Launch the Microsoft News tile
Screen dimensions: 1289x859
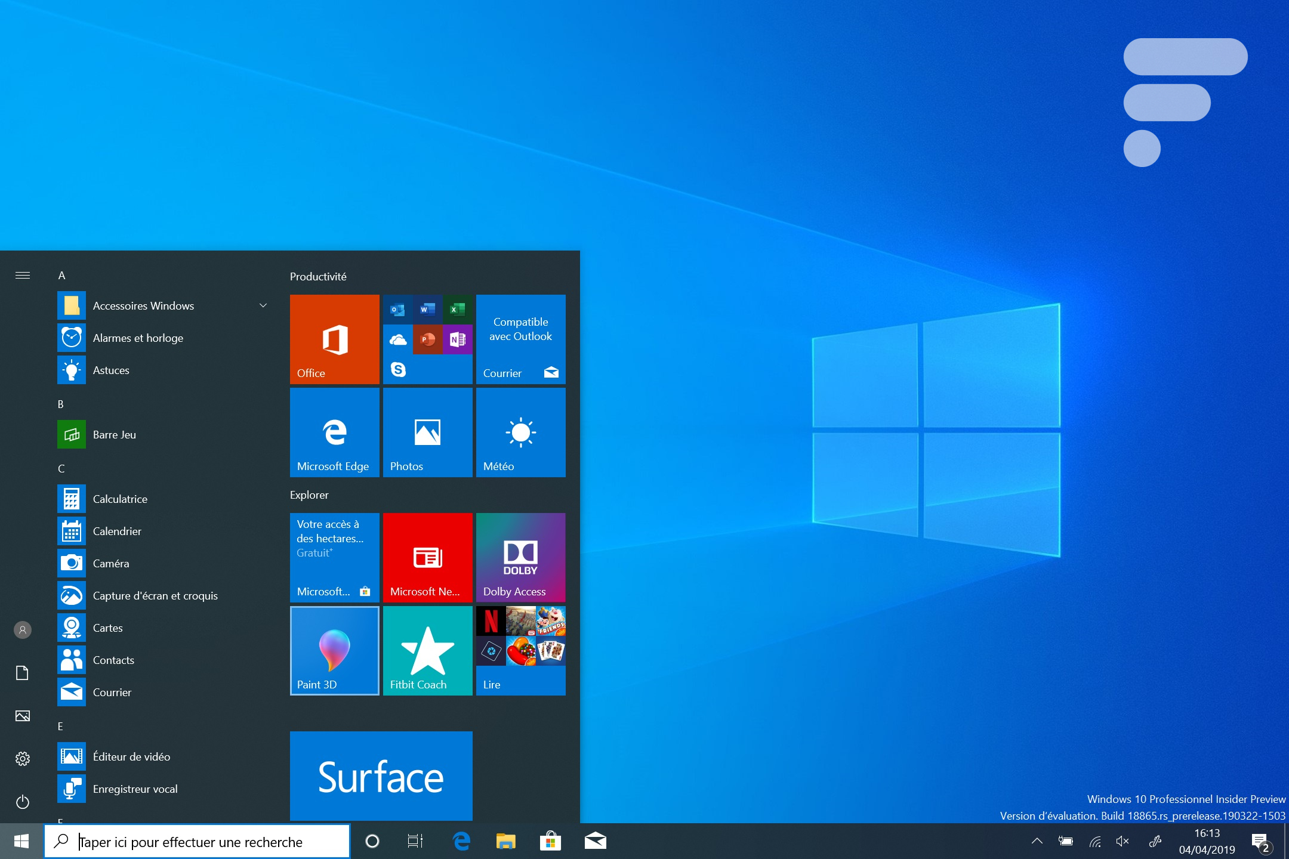427,557
